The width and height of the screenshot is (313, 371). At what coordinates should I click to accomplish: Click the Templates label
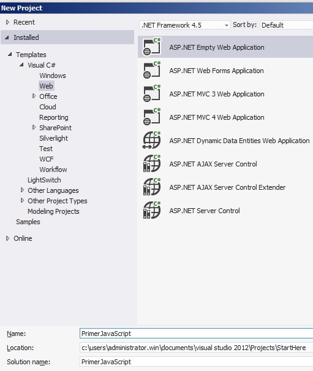click(31, 55)
